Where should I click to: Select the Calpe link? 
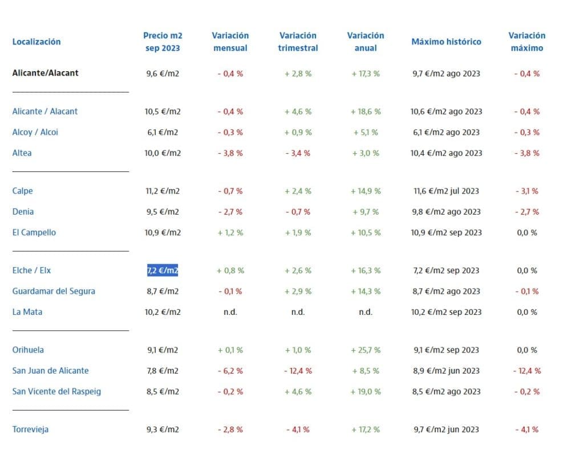23,191
